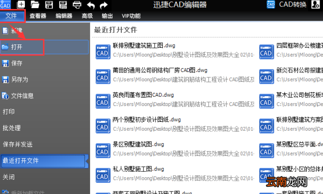Viewport: 323px width, 194px height.
Task: Open recent file 新炎石材公司报建 in right column
Action: click(x=300, y=70)
